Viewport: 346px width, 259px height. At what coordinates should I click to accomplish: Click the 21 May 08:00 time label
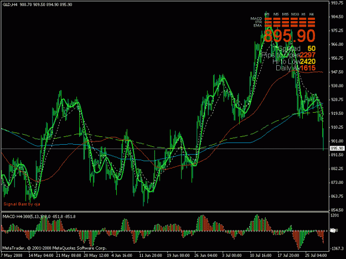point(69,255)
